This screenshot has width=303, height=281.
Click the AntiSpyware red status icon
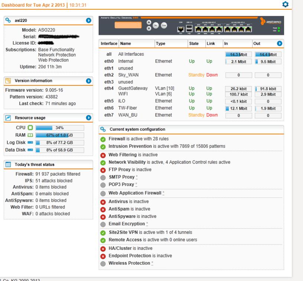pyautogui.click(x=103, y=217)
